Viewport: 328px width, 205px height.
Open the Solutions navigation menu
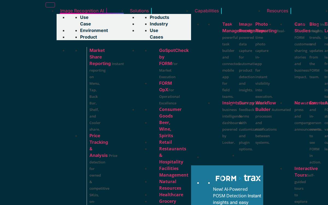tap(139, 11)
